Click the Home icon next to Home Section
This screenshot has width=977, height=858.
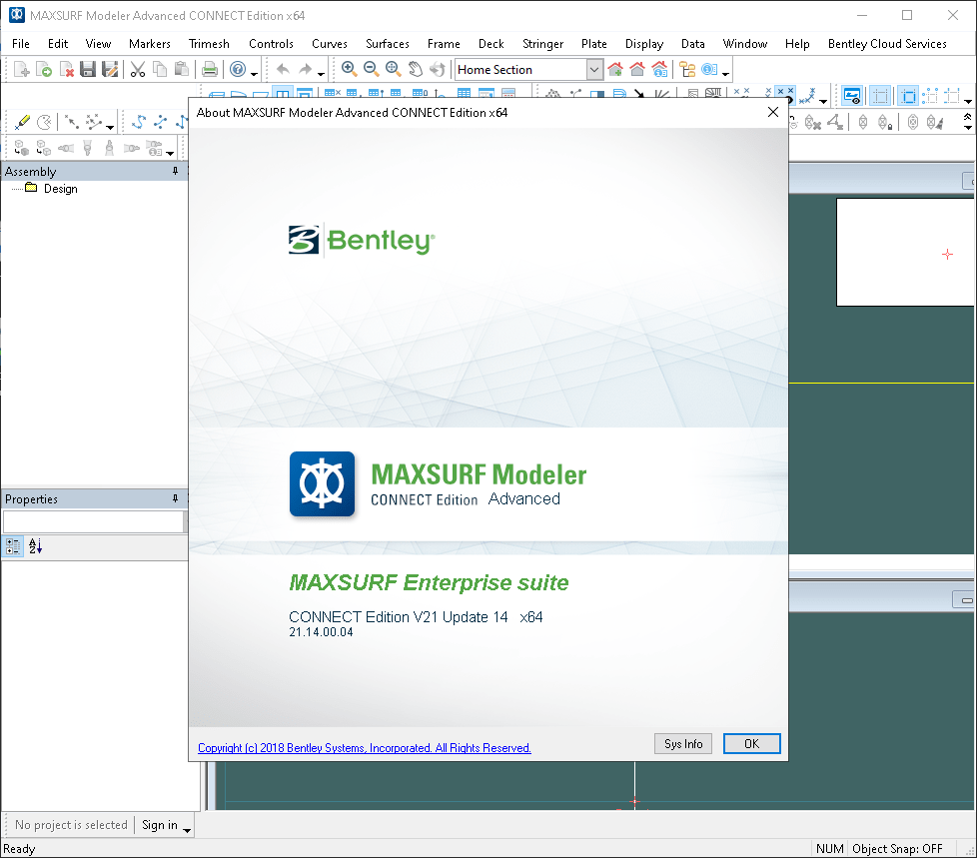(x=615, y=70)
